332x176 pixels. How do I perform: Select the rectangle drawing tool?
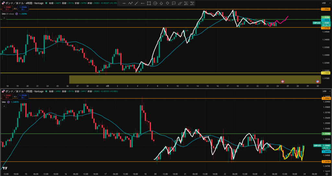149,3
